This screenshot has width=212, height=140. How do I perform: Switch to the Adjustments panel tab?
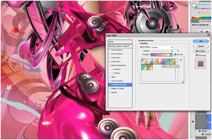click(x=205, y=21)
